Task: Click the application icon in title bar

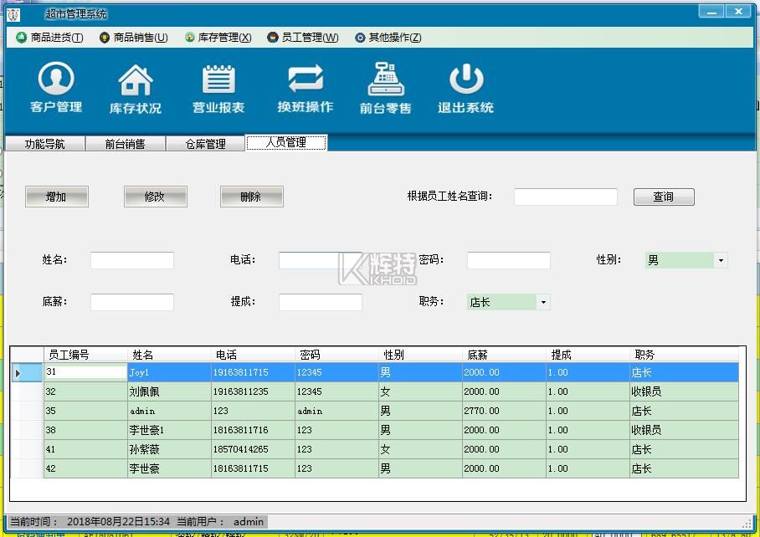Action: click(13, 13)
